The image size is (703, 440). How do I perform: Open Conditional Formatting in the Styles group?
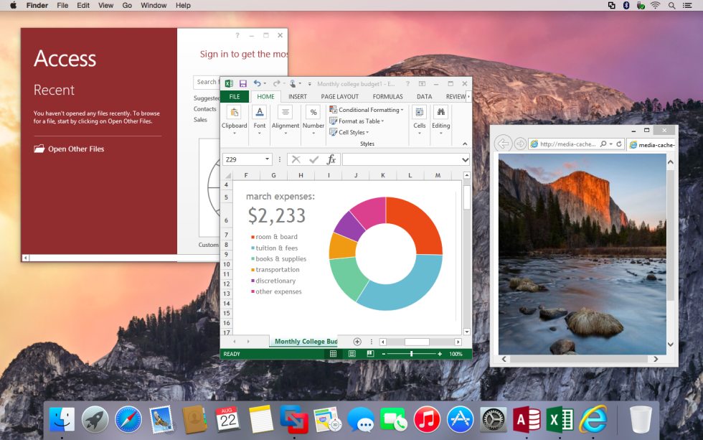click(366, 109)
